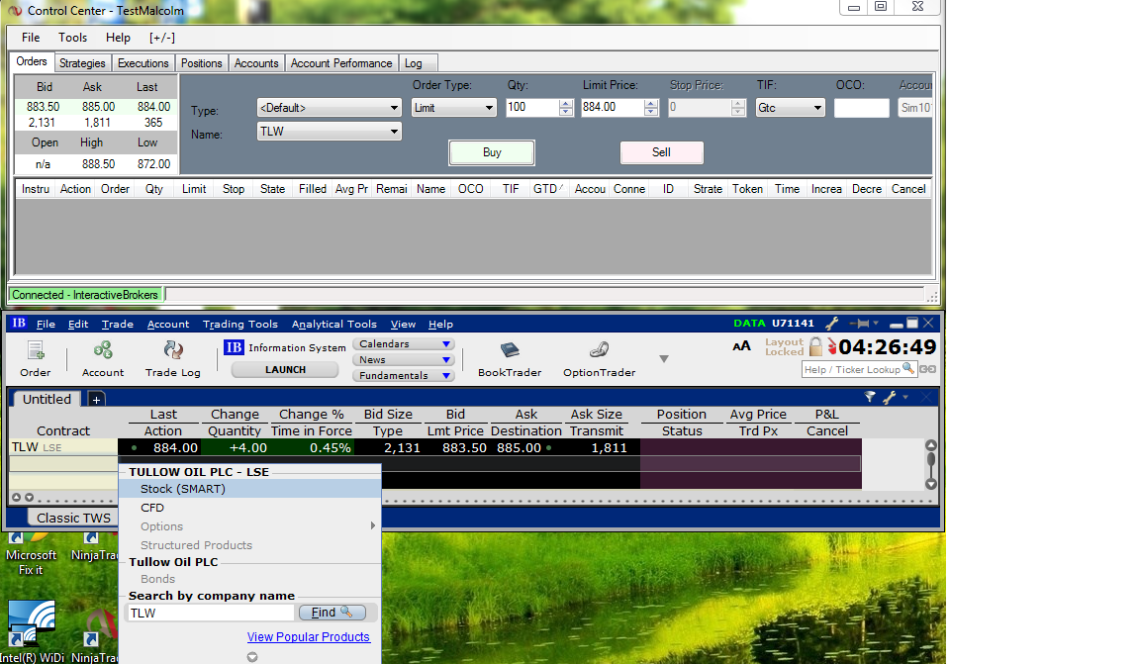Expand the toolbar overflow arrow after OptionTrader
This screenshot has width=1140, height=664.
coord(664,358)
